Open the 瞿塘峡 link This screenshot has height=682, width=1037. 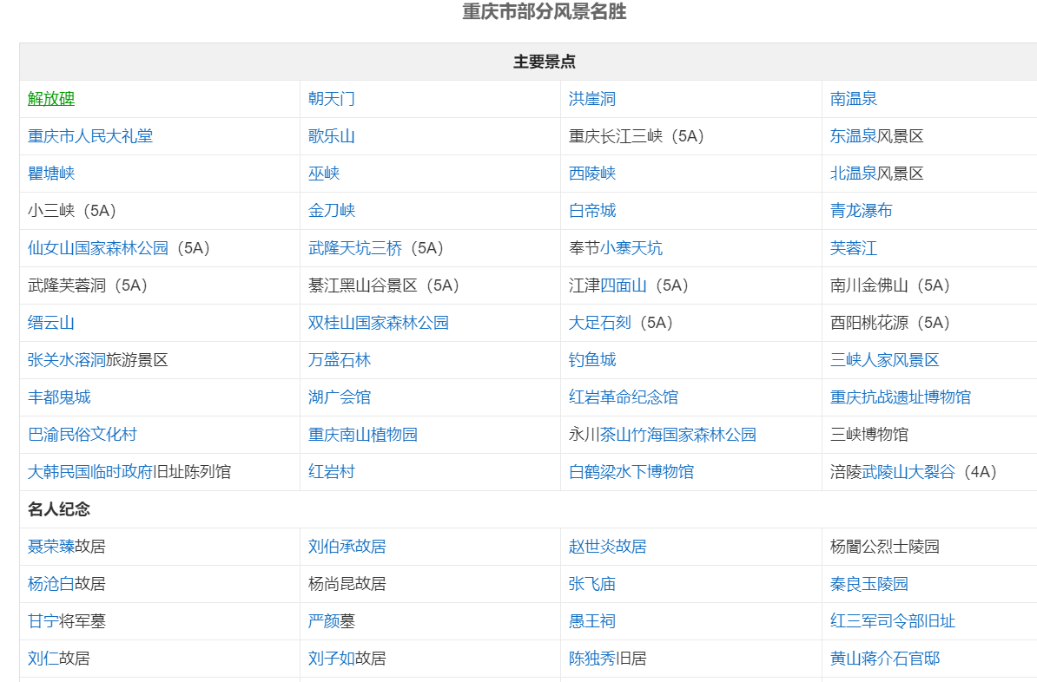click(x=51, y=174)
